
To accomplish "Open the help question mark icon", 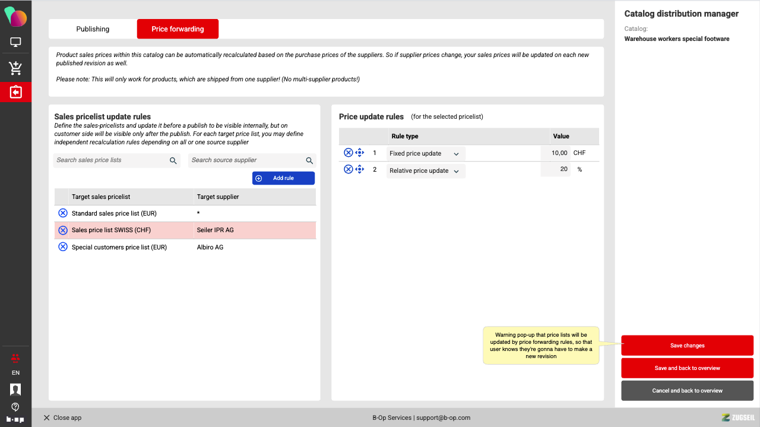I will pyautogui.click(x=15, y=407).
